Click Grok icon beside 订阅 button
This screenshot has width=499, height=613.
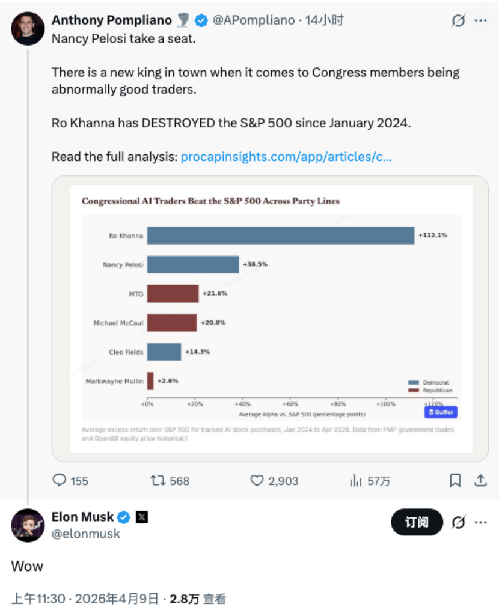(458, 523)
